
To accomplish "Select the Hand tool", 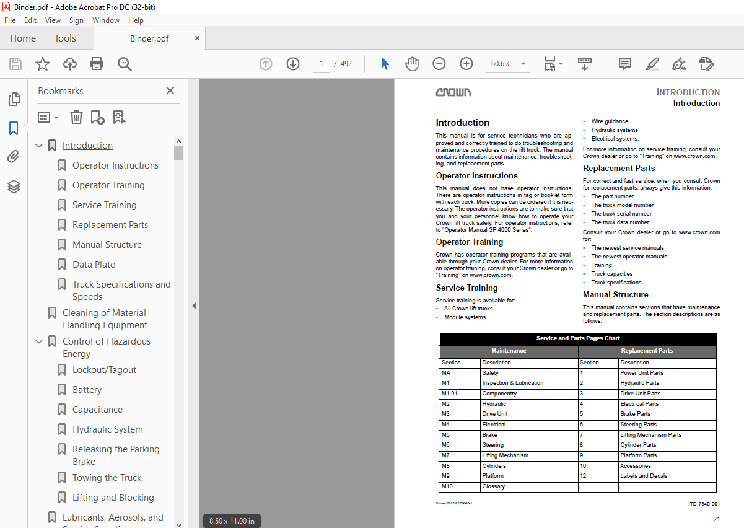I will [x=411, y=63].
